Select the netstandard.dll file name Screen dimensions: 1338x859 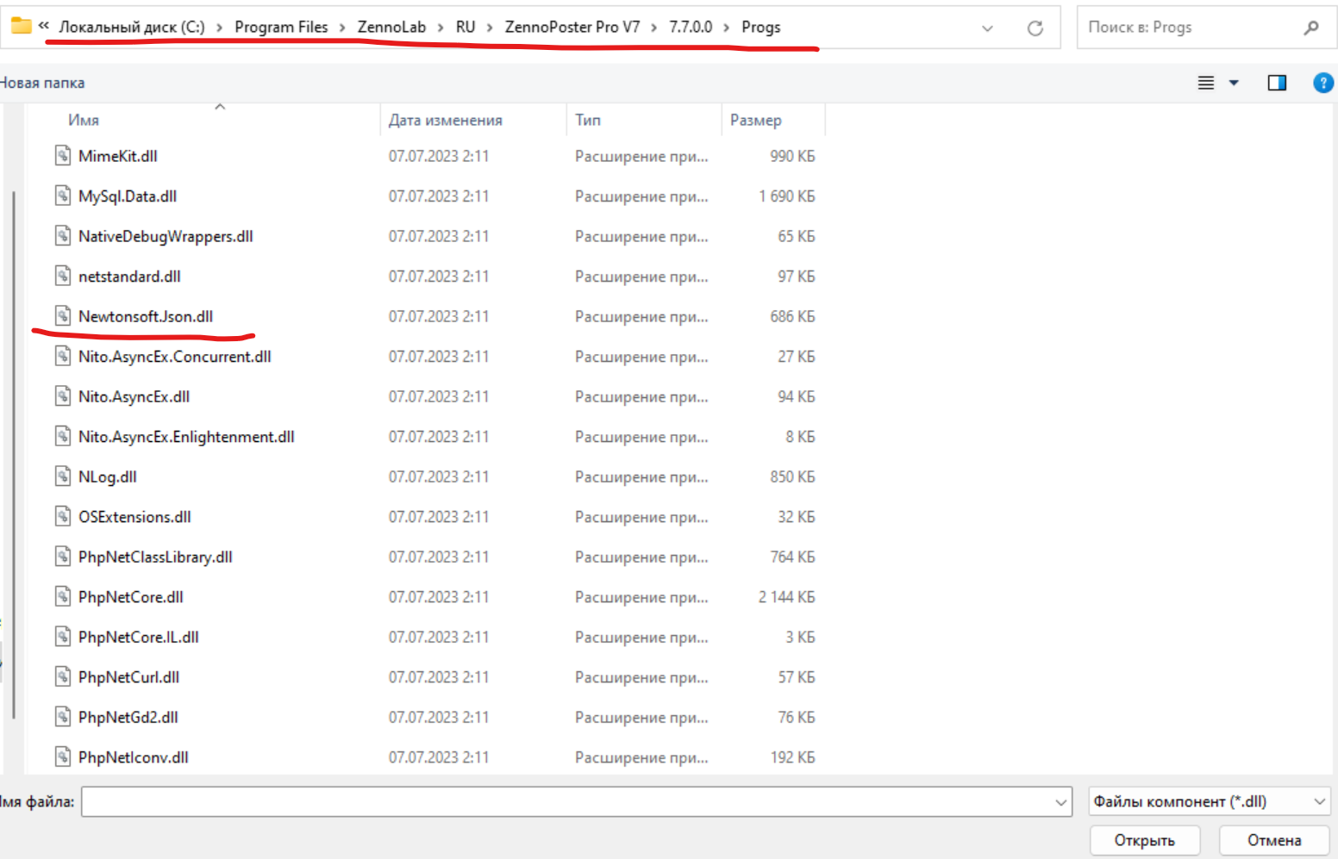(129, 276)
